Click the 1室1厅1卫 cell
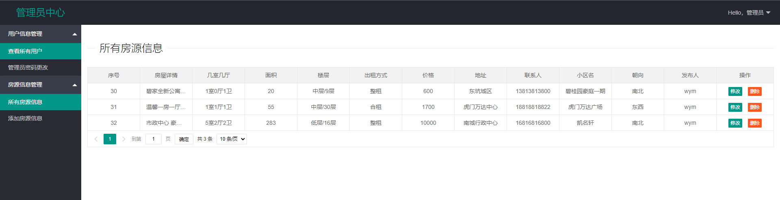 pos(219,107)
